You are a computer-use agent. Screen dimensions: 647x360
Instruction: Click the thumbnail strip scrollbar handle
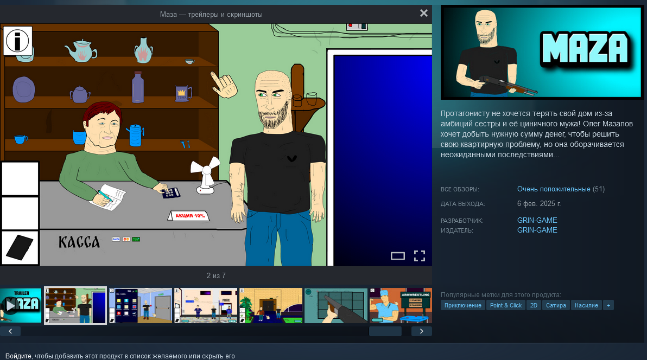point(385,331)
